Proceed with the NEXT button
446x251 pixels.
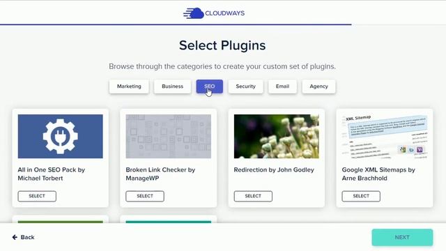tap(402, 237)
